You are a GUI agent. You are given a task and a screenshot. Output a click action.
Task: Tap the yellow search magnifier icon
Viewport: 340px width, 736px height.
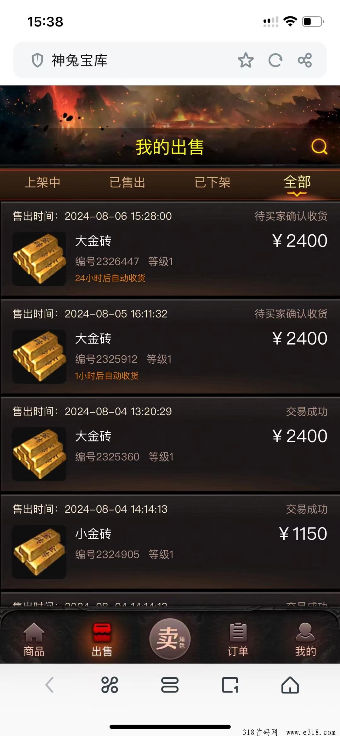point(319,147)
